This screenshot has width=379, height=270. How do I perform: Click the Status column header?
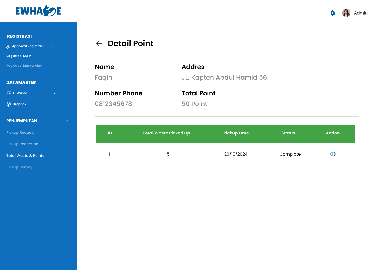tap(288, 133)
